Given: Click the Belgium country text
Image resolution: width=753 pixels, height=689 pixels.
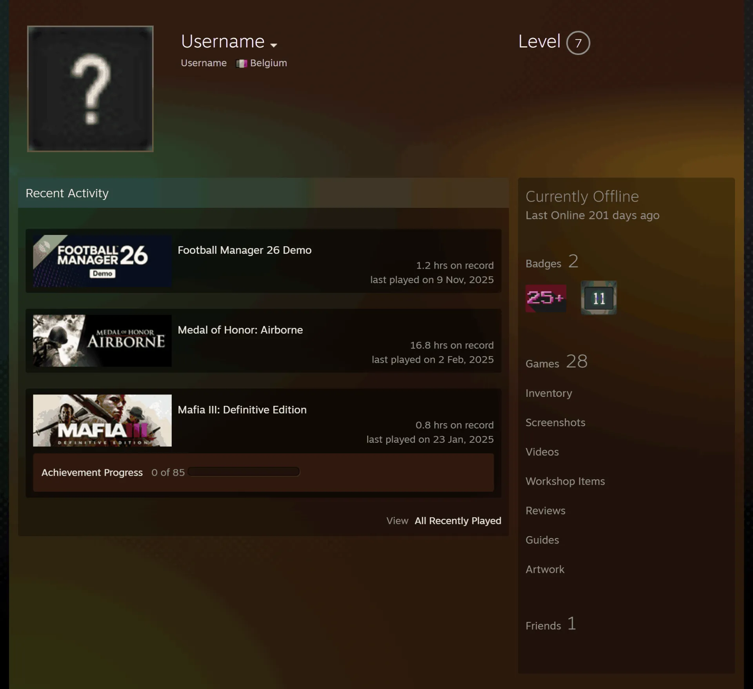Looking at the screenshot, I should click(269, 63).
